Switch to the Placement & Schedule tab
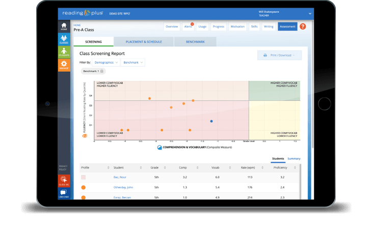Viewport: 372px width, 231px height. pyautogui.click(x=144, y=42)
